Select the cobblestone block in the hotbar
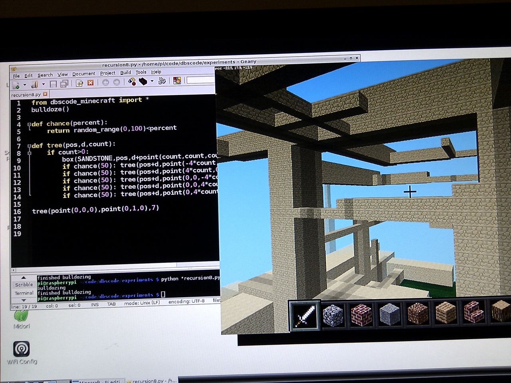Screen dimensions: 511x383 tap(333, 316)
